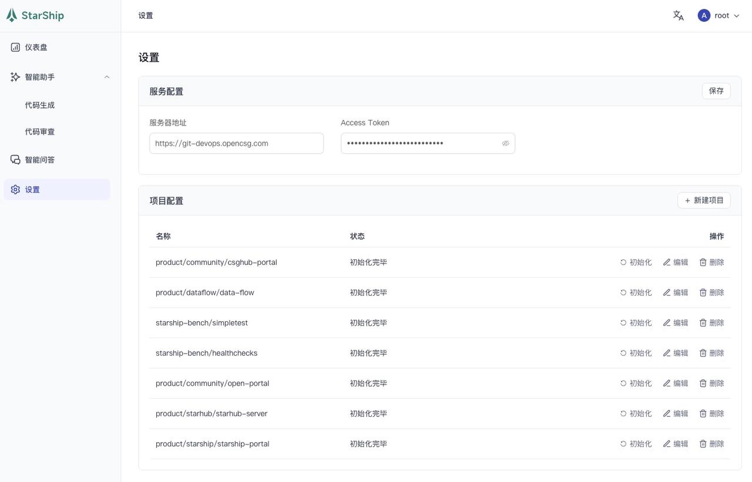Click into the 服务器地址 input field

[x=236, y=143]
